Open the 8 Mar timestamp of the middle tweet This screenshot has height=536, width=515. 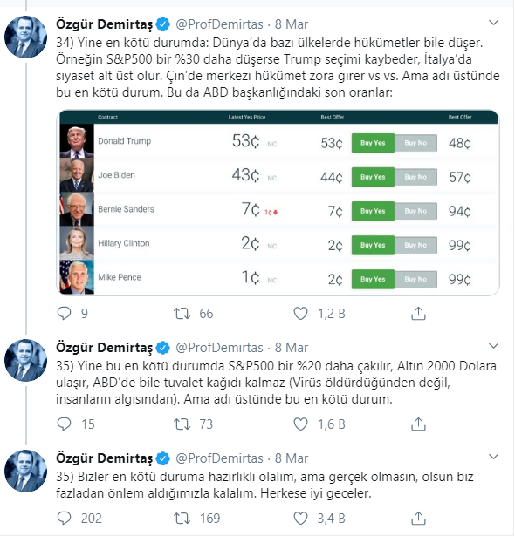pos(292,348)
